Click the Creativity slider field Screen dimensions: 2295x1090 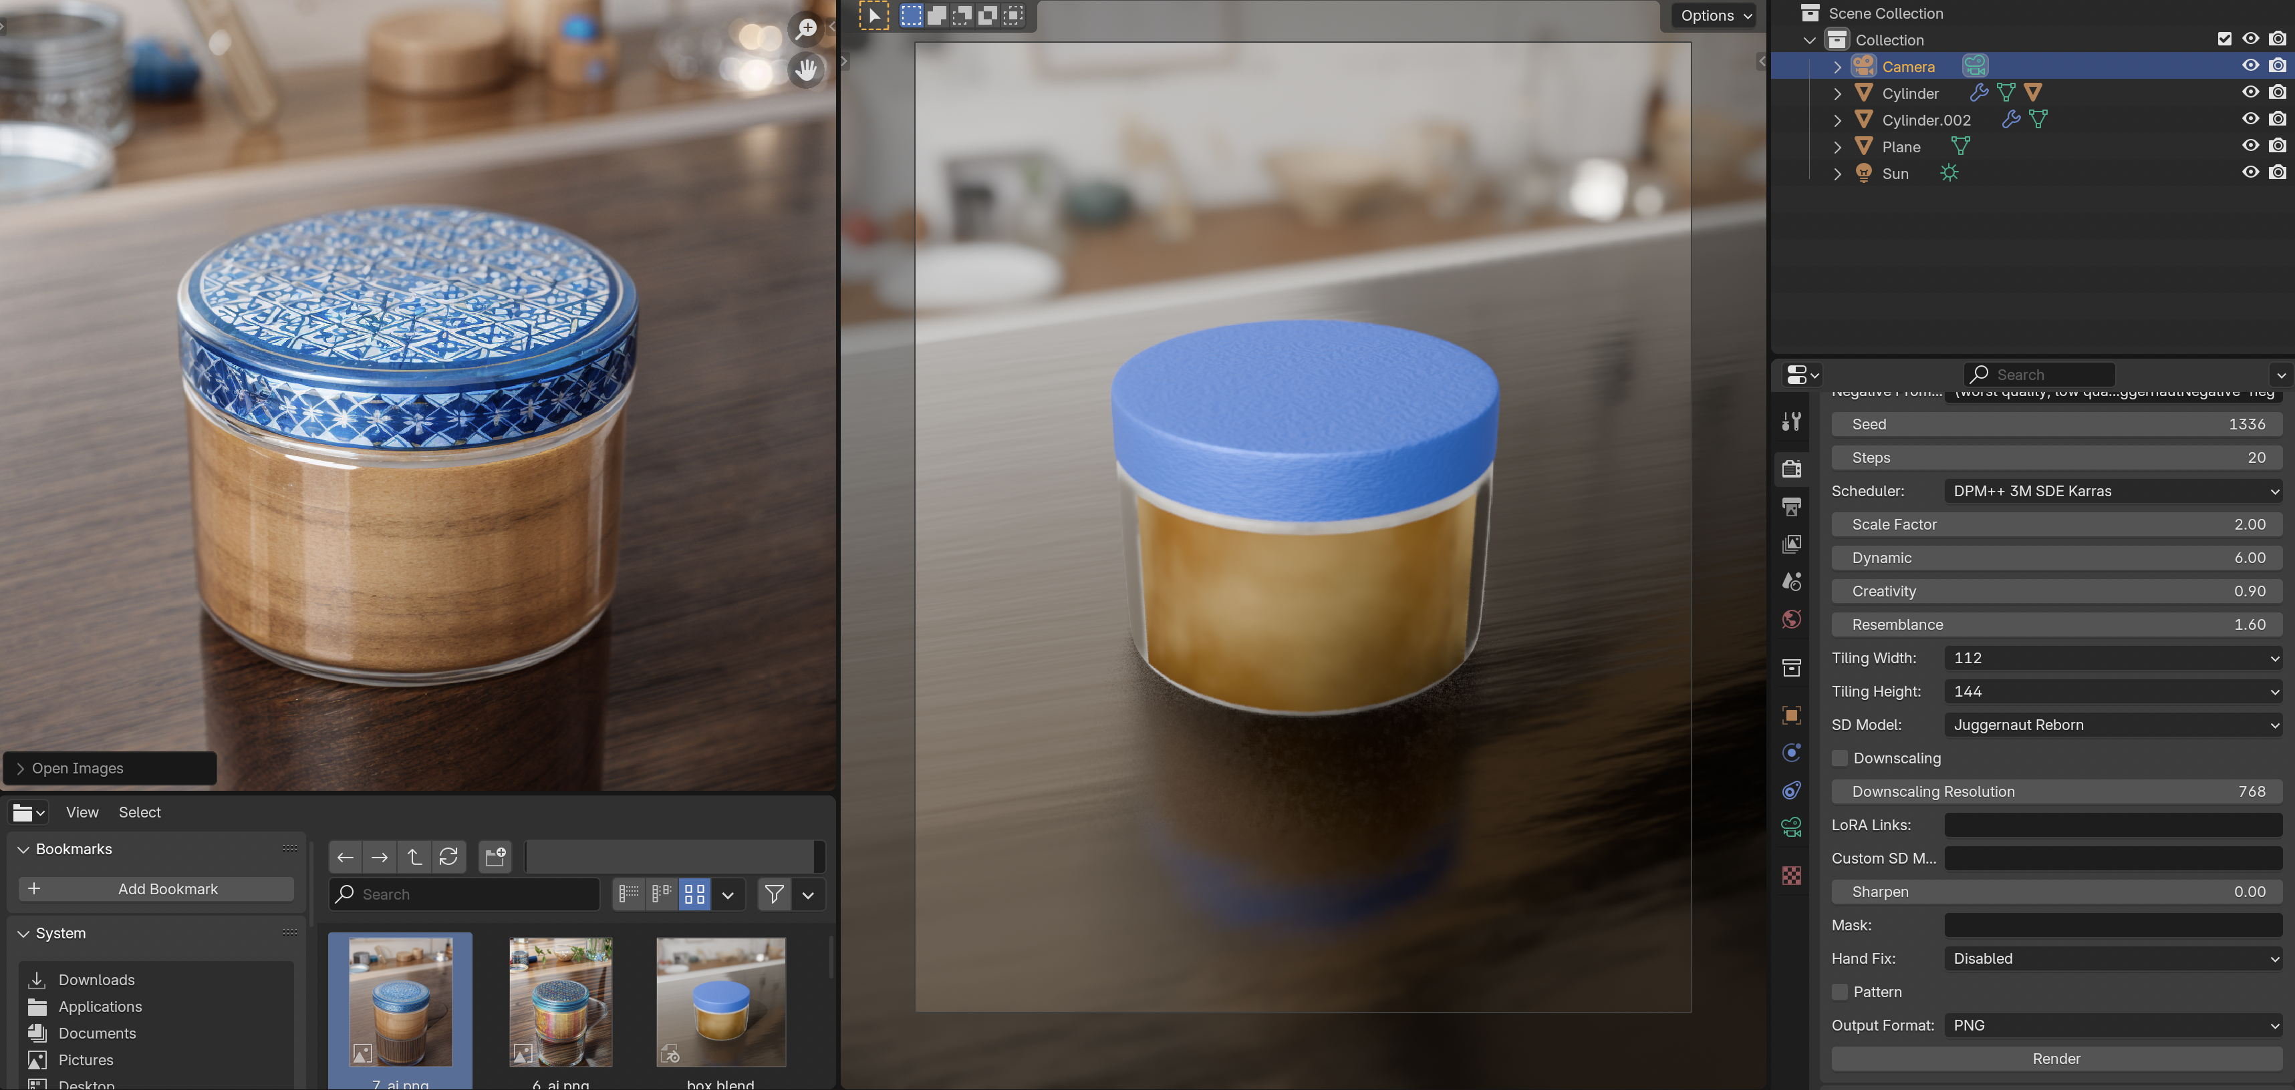pos(2055,591)
